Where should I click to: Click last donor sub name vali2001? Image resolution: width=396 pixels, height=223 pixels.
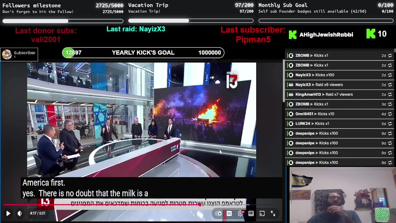click(x=46, y=39)
